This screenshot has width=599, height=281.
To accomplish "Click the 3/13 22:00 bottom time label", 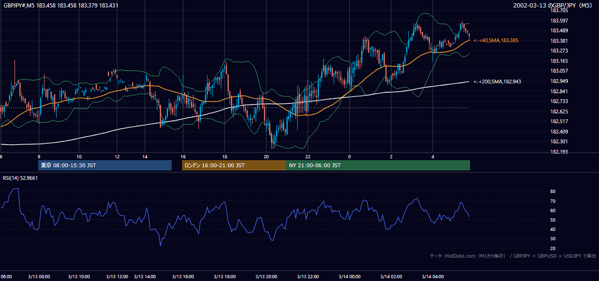I will pyautogui.click(x=308, y=277).
